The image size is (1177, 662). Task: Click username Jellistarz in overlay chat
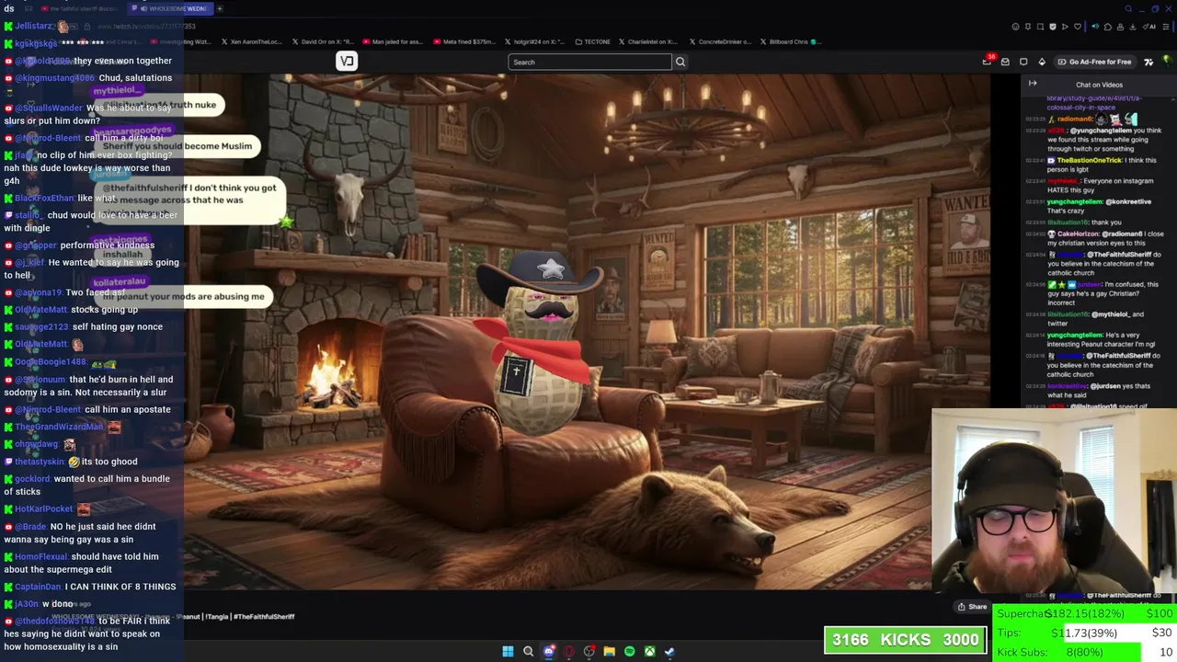point(34,27)
